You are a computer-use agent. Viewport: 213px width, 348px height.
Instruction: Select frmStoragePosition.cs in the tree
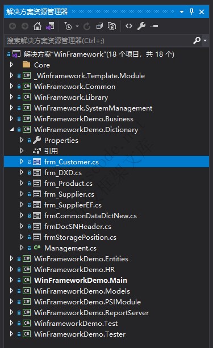pos(80,237)
